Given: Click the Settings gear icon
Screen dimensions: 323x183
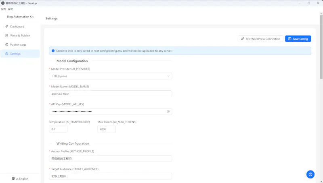Looking at the screenshot, I should coord(6,54).
